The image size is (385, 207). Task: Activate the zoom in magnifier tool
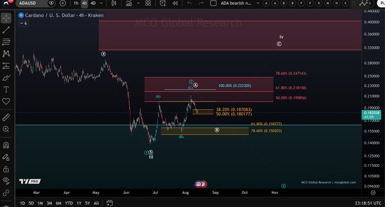point(6,129)
